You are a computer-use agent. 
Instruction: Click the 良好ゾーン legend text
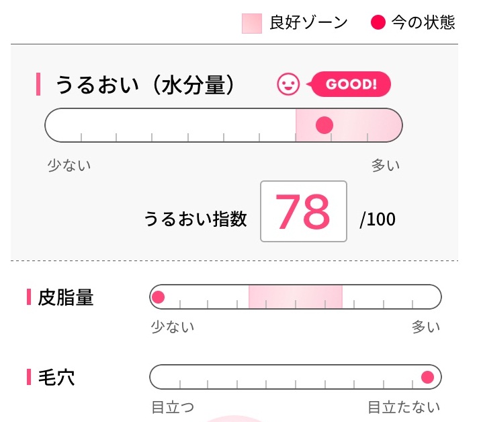pos(308,23)
